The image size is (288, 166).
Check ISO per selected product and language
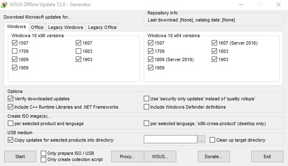(x=10, y=123)
